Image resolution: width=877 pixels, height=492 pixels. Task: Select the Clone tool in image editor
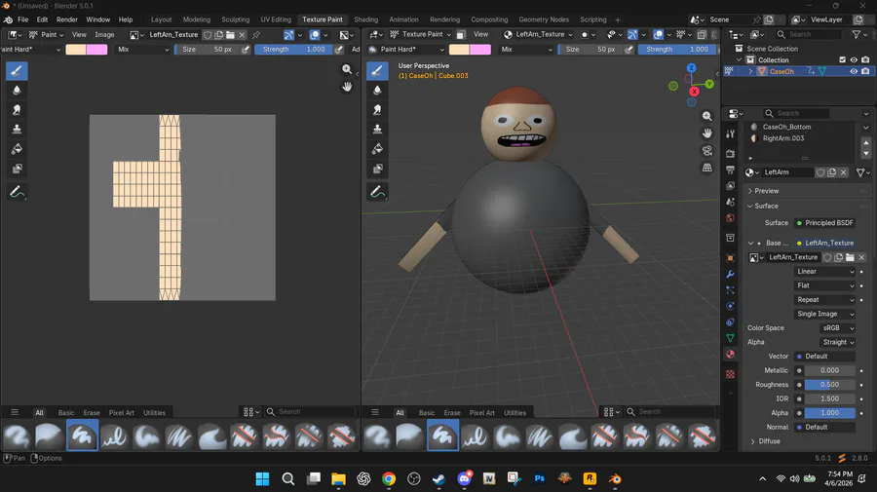(17, 130)
